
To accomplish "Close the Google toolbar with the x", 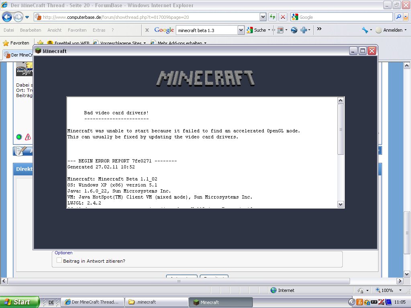I will (x=147, y=30).
